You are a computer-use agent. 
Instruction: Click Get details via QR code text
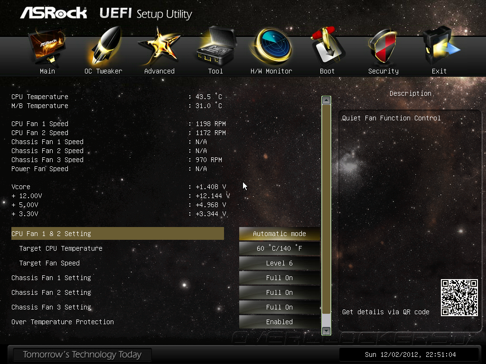tap(385, 312)
